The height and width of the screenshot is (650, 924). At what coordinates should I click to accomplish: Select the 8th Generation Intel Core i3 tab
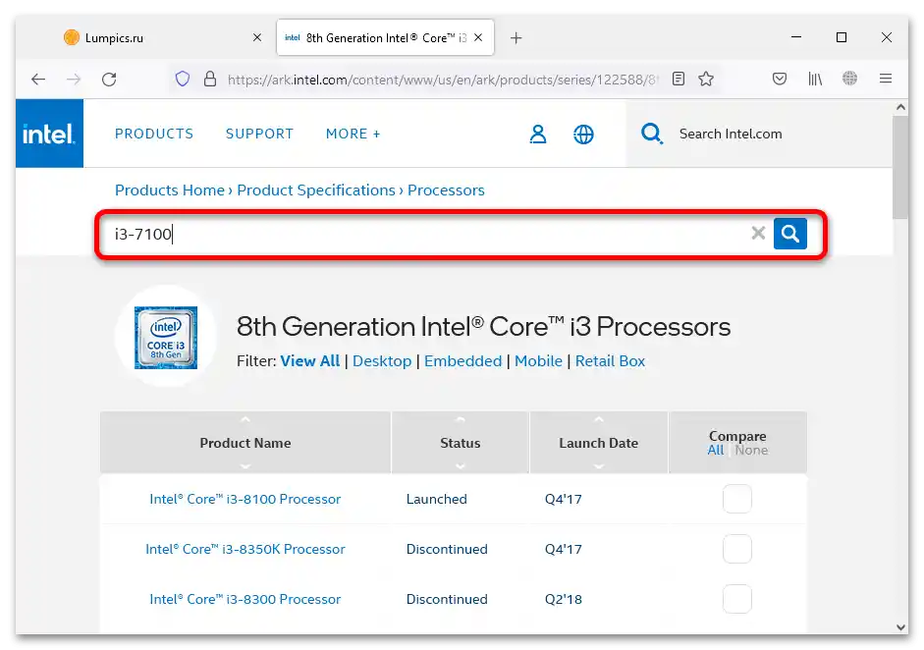384,37
